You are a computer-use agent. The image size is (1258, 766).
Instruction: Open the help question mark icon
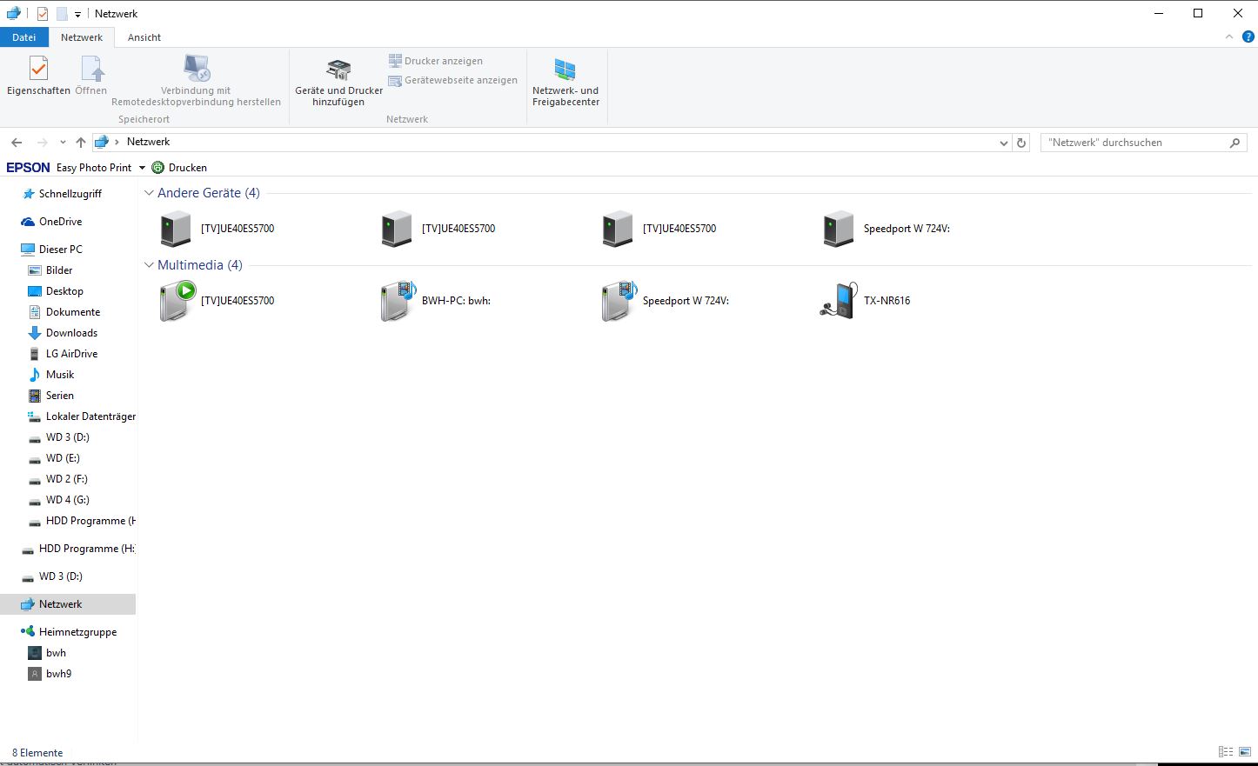pos(1248,37)
